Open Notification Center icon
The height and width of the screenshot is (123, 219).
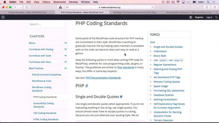(x=214, y=2)
